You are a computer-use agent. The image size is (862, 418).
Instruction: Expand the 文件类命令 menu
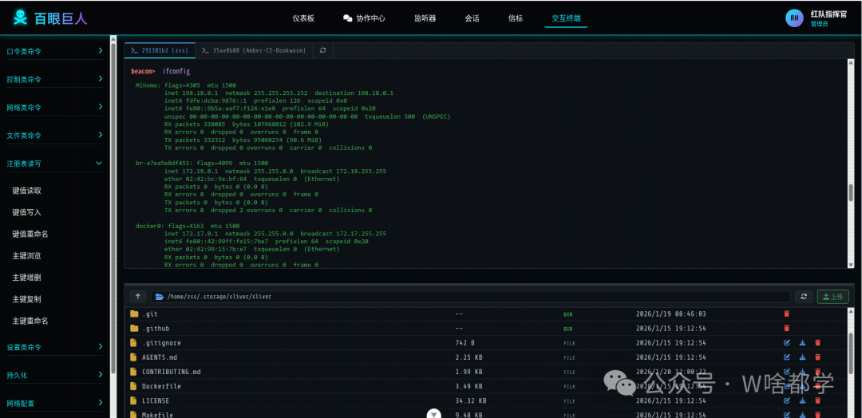point(54,135)
